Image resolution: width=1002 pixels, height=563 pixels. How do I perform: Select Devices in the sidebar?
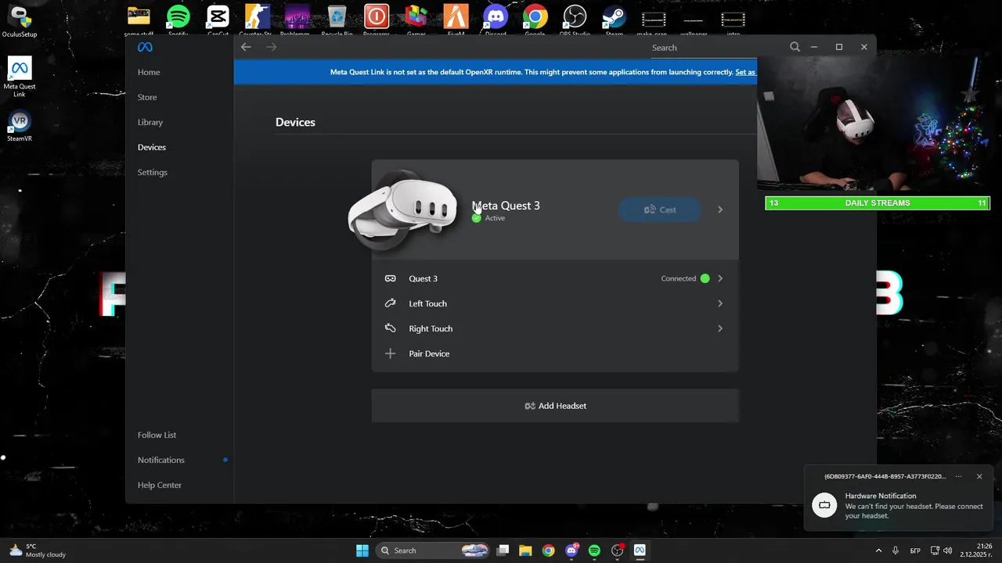click(x=152, y=147)
